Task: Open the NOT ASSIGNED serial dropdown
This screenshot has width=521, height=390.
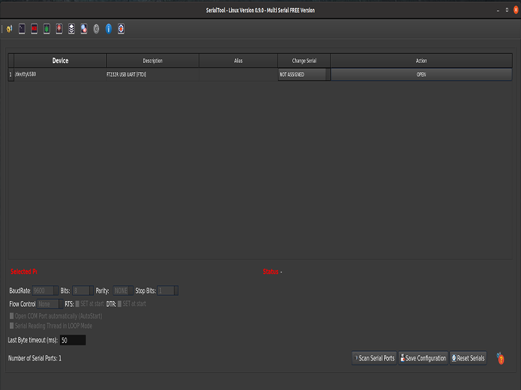Action: (x=303, y=75)
